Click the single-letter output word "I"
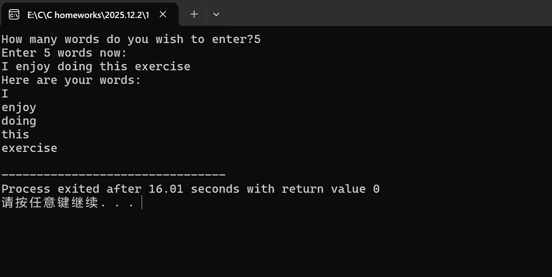 5,94
